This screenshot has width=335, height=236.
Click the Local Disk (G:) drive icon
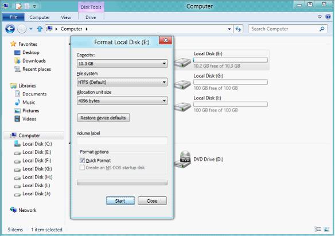(x=182, y=84)
